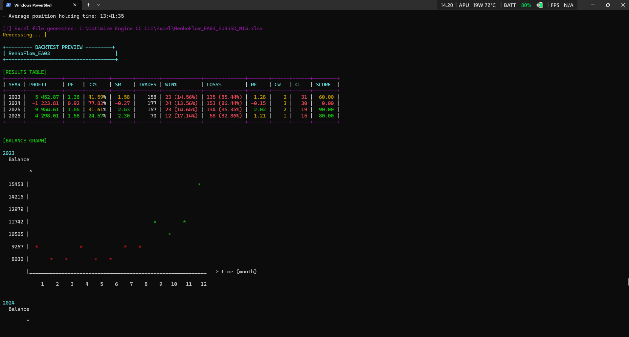Click the 60.00 score value
The image size is (629, 337).
[x=326, y=97]
